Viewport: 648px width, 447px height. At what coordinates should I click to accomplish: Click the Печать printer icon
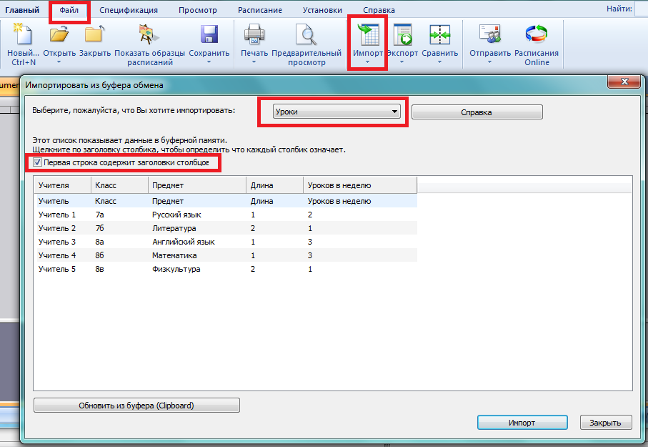click(254, 34)
